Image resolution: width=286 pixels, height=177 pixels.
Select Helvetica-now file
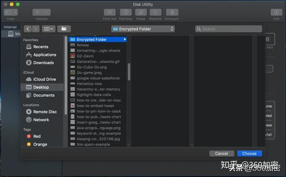pos(97,84)
